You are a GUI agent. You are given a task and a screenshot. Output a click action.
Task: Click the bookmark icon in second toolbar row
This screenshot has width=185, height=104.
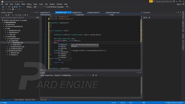(x=13, y=9)
